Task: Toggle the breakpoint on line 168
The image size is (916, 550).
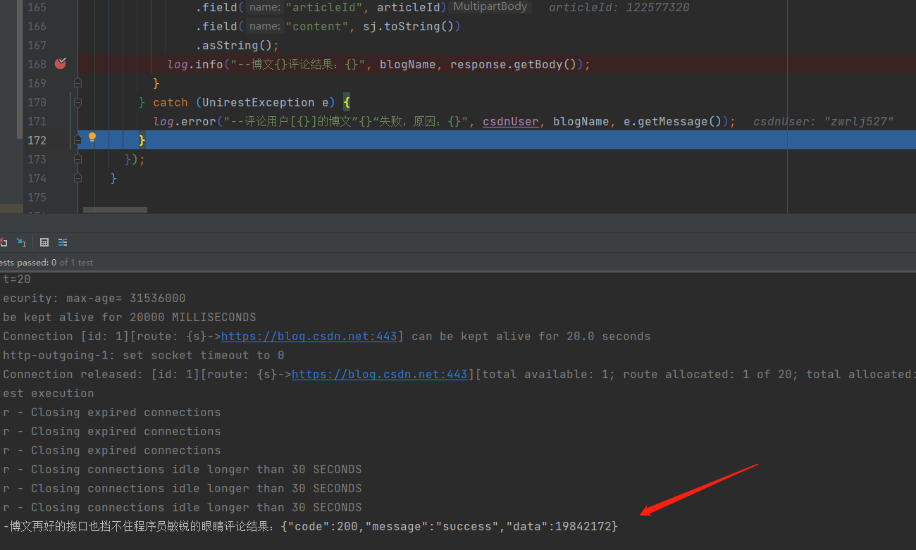Action: click(61, 63)
